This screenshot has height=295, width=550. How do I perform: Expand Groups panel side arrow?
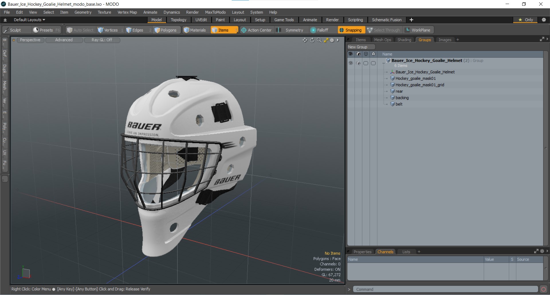pyautogui.click(x=547, y=39)
